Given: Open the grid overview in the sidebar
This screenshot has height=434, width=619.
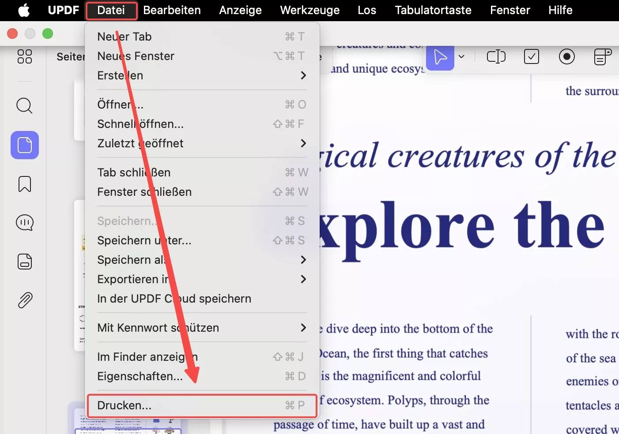Looking at the screenshot, I should [x=24, y=56].
